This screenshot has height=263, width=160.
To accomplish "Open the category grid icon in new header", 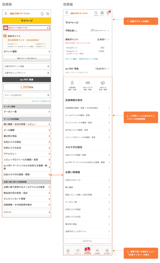I will point(102,13).
